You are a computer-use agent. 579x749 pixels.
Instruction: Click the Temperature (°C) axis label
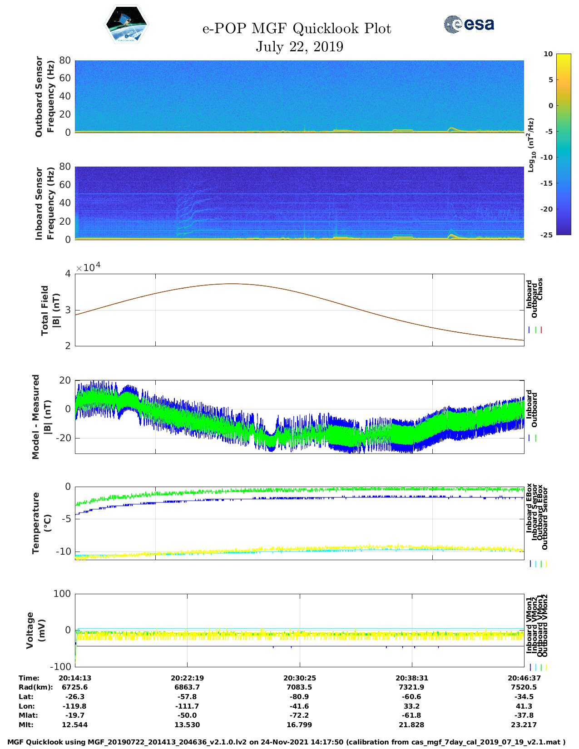click(x=41, y=523)
